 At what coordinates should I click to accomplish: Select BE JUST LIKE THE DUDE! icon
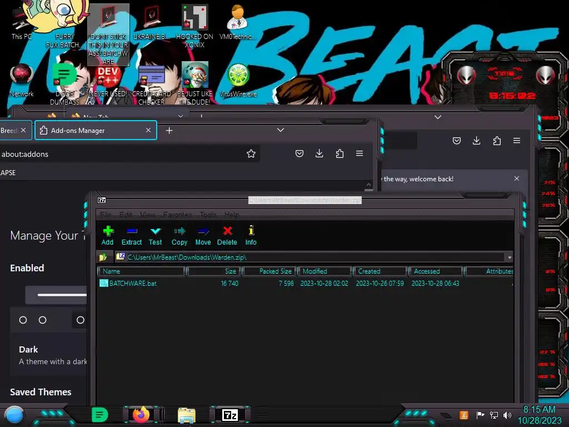tap(194, 85)
